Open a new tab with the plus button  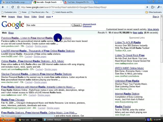[x=97, y=2]
